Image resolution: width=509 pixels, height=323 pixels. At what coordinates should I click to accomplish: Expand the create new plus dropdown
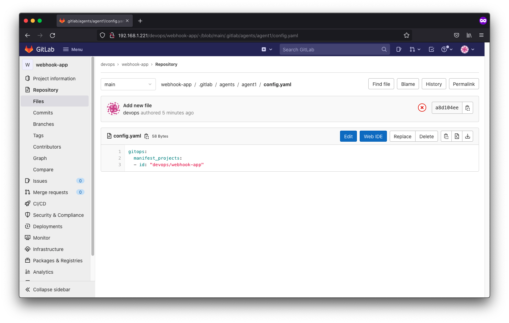[x=267, y=50]
